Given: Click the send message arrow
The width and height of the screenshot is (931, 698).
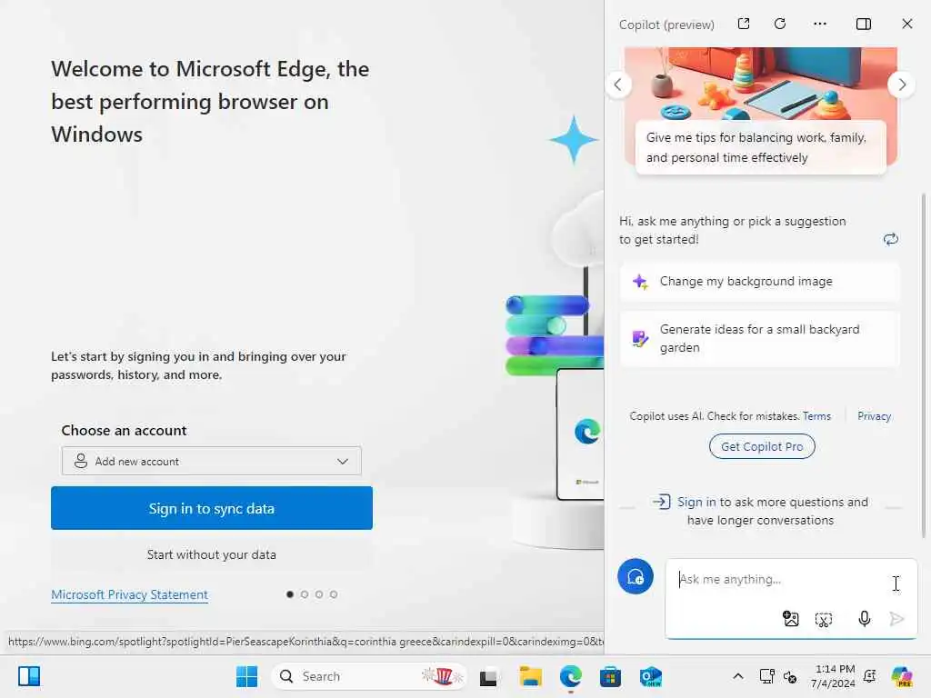Looking at the screenshot, I should pyautogui.click(x=896, y=619).
